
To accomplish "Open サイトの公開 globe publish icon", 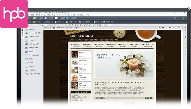I will (x=67, y=18).
